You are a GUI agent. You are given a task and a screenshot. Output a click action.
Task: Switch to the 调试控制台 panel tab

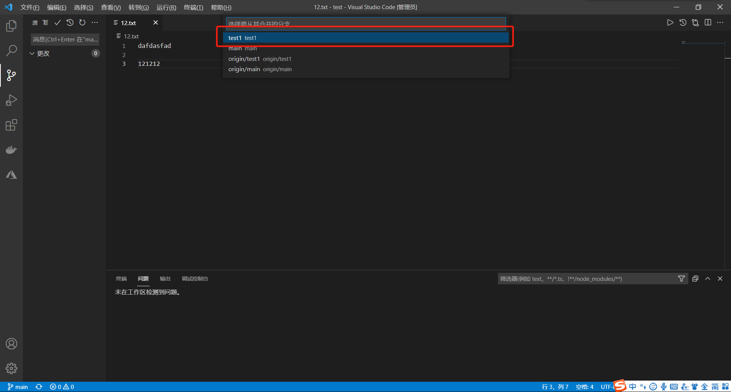click(195, 279)
